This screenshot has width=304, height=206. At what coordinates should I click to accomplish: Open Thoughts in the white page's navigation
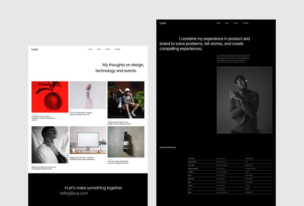point(117,49)
